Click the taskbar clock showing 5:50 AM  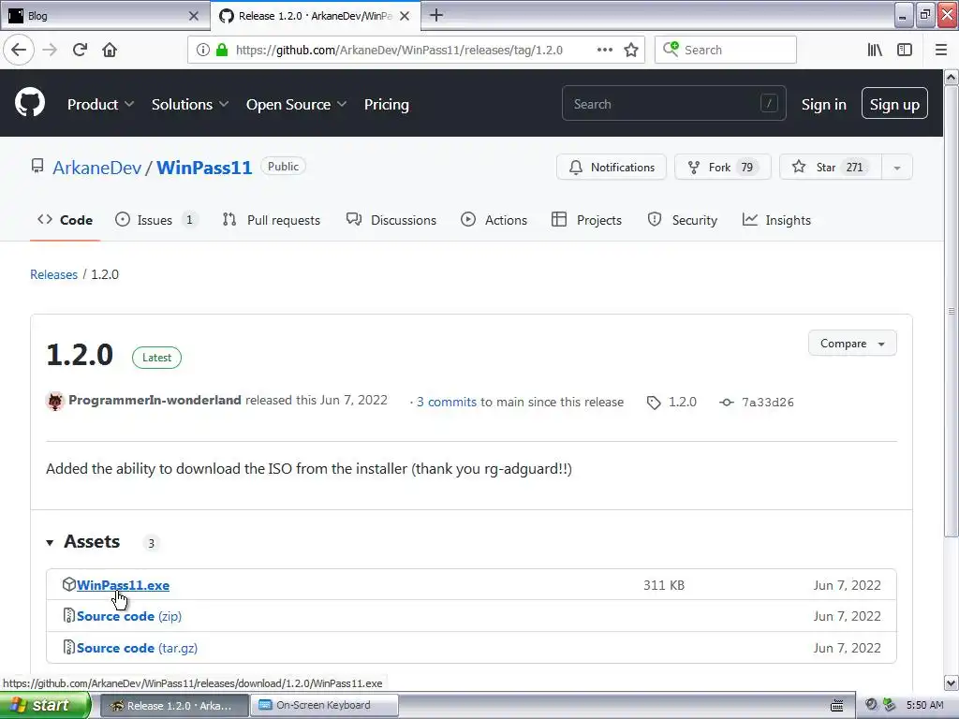coord(924,705)
